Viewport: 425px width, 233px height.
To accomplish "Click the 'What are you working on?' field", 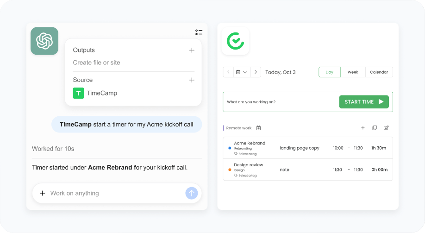I will (281, 102).
